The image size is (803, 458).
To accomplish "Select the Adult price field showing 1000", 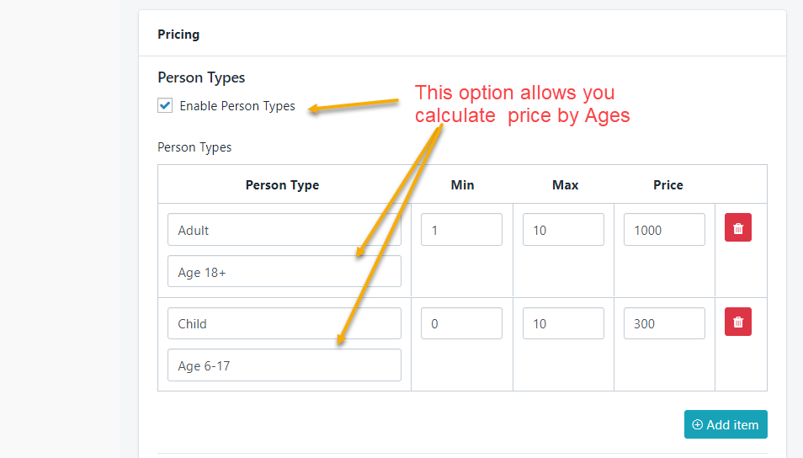I will click(x=664, y=230).
